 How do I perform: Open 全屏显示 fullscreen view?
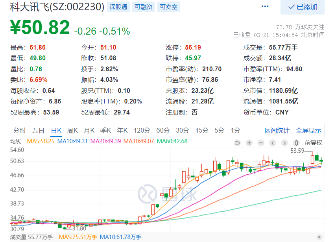coord(308,130)
